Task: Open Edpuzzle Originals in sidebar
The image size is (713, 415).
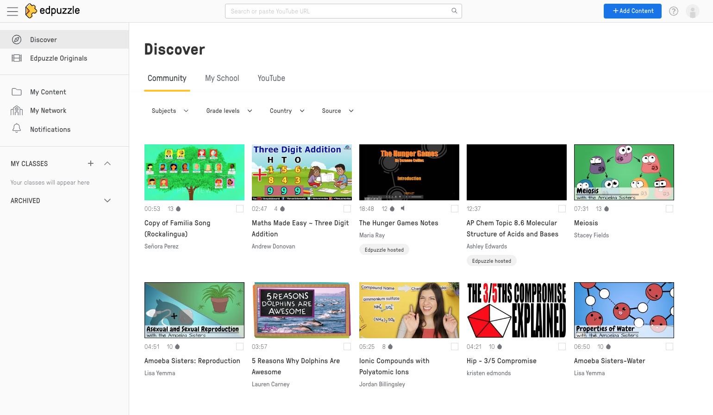Action: click(x=64, y=58)
